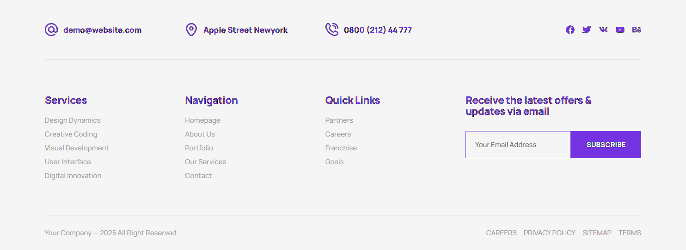Select Portfolio in the Navigation list
Image resolution: width=686 pixels, height=250 pixels.
tap(199, 148)
